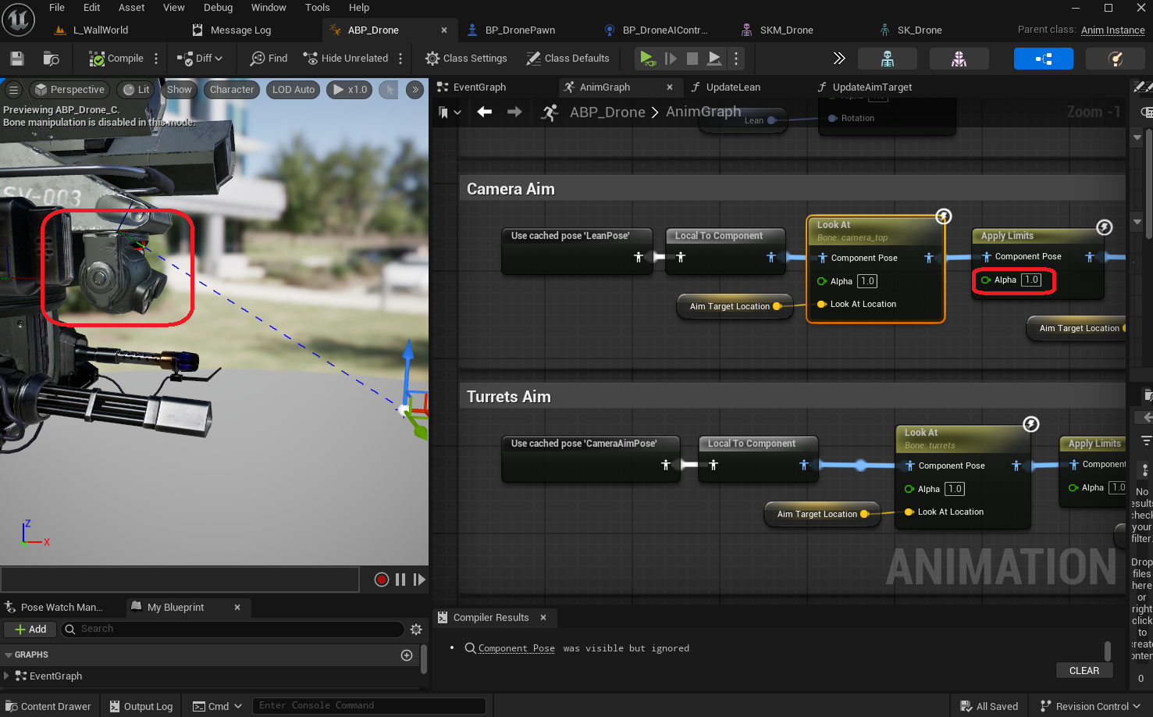Open the Perspective view mode dropdown
This screenshot has height=717, width=1153.
[x=69, y=90]
